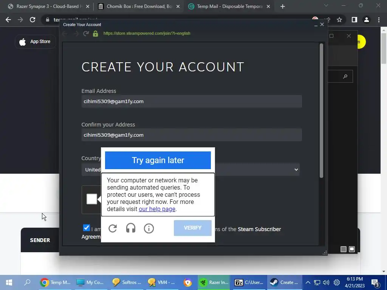Open captcha help using the info icon
Viewport: 387px width, 290px height.
point(149,228)
